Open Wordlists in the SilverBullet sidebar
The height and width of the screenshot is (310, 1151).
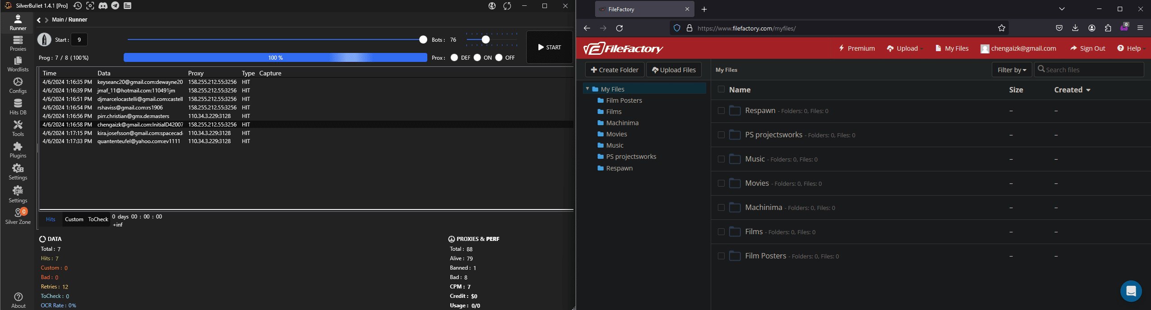18,64
